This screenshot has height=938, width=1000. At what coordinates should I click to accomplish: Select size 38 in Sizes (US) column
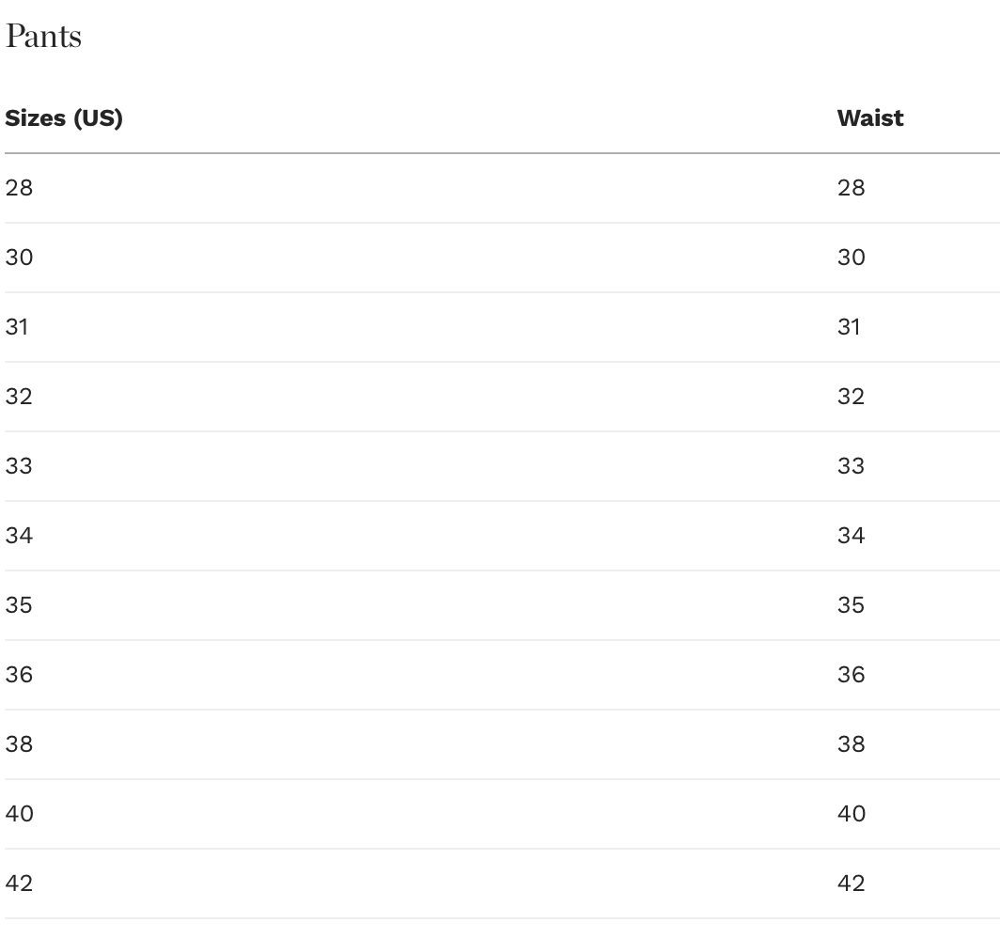(x=19, y=744)
